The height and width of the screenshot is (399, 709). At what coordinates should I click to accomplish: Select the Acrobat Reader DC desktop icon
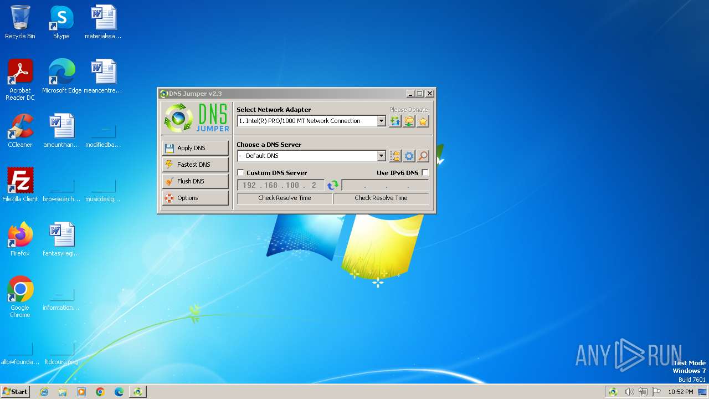pos(20,80)
